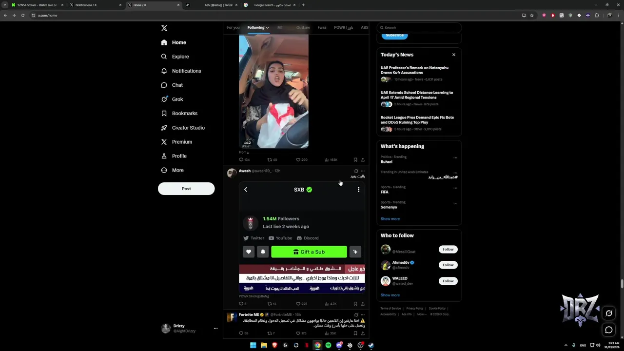Expand the Following timeline dropdown chevron
The image size is (624, 351).
(x=267, y=28)
